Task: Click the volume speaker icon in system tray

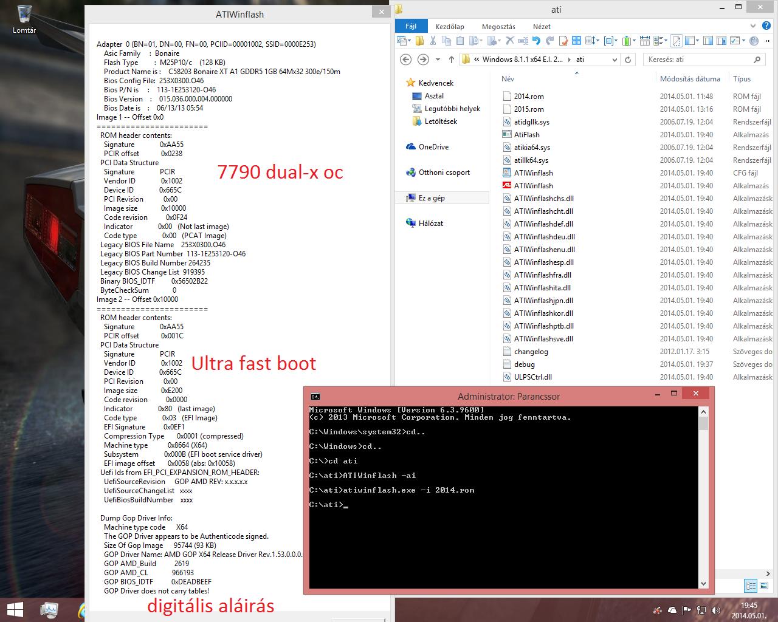Action: 715,610
